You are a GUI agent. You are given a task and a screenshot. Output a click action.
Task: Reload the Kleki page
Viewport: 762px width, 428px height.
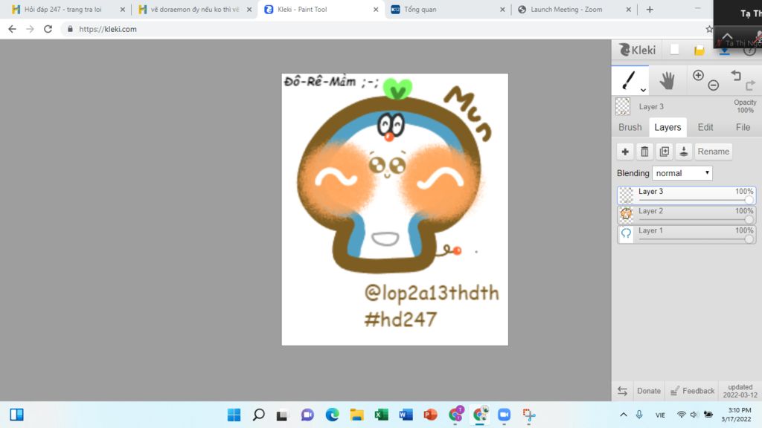coord(48,29)
